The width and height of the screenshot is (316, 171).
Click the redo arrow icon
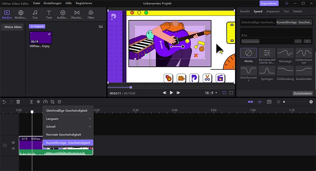(11, 102)
